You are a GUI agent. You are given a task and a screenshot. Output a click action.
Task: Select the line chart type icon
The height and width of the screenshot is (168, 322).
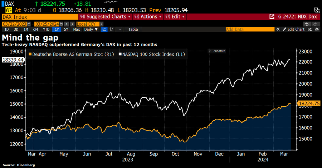pyautogui.click(x=104, y=30)
